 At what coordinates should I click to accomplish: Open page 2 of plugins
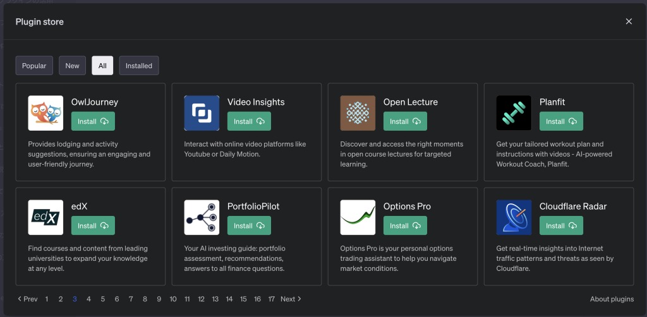pyautogui.click(x=61, y=299)
